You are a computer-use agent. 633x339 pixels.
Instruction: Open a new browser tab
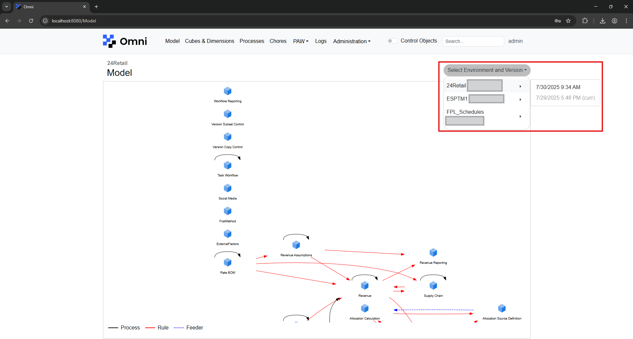point(96,7)
